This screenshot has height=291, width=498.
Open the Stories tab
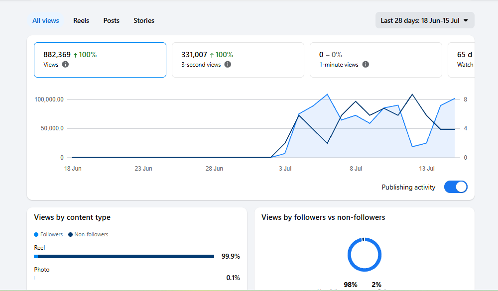pyautogui.click(x=144, y=20)
